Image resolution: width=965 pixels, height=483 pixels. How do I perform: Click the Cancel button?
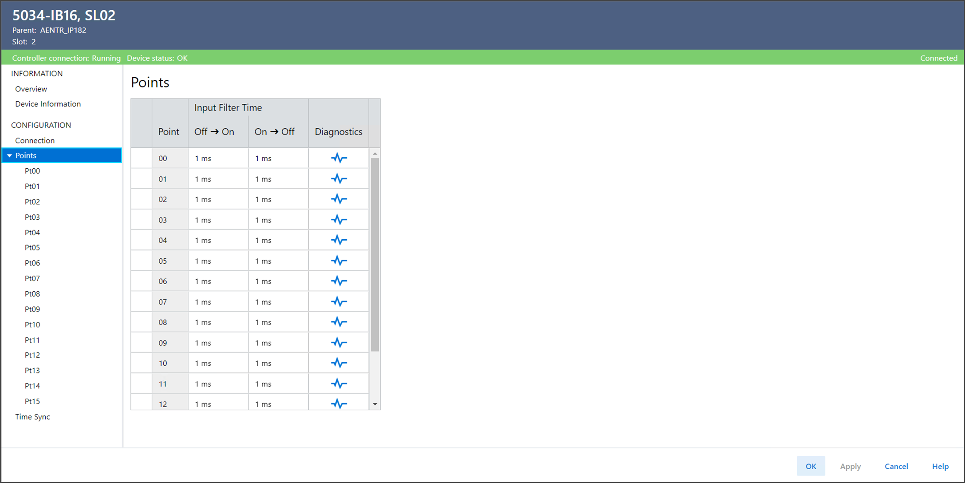(x=896, y=466)
